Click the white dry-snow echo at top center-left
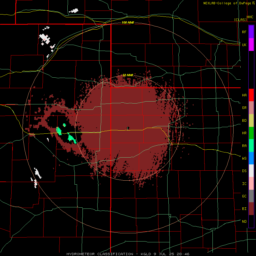The height and width of the screenshot is (256, 256). coord(74,11)
